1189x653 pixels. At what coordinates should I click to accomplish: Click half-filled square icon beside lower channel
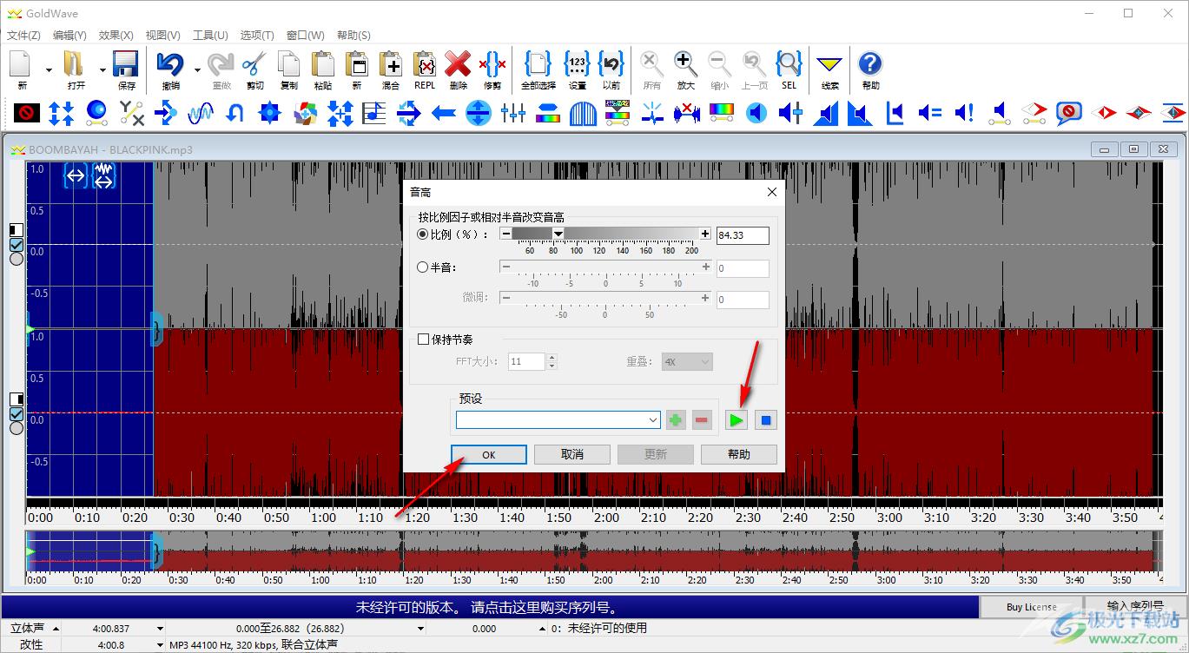pyautogui.click(x=17, y=399)
